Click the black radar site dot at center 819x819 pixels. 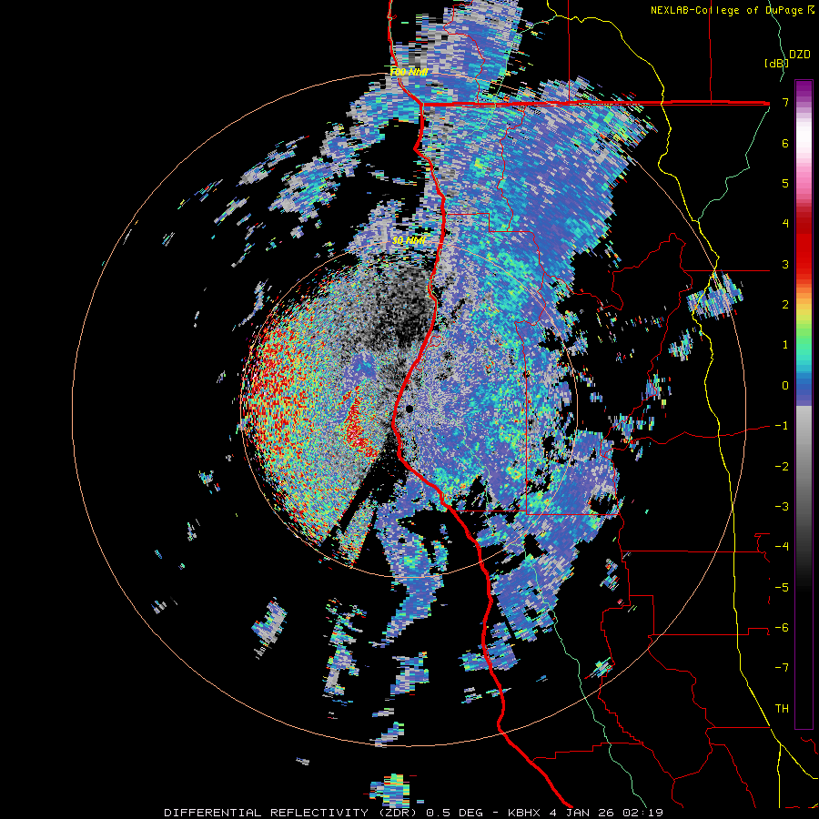409,409
